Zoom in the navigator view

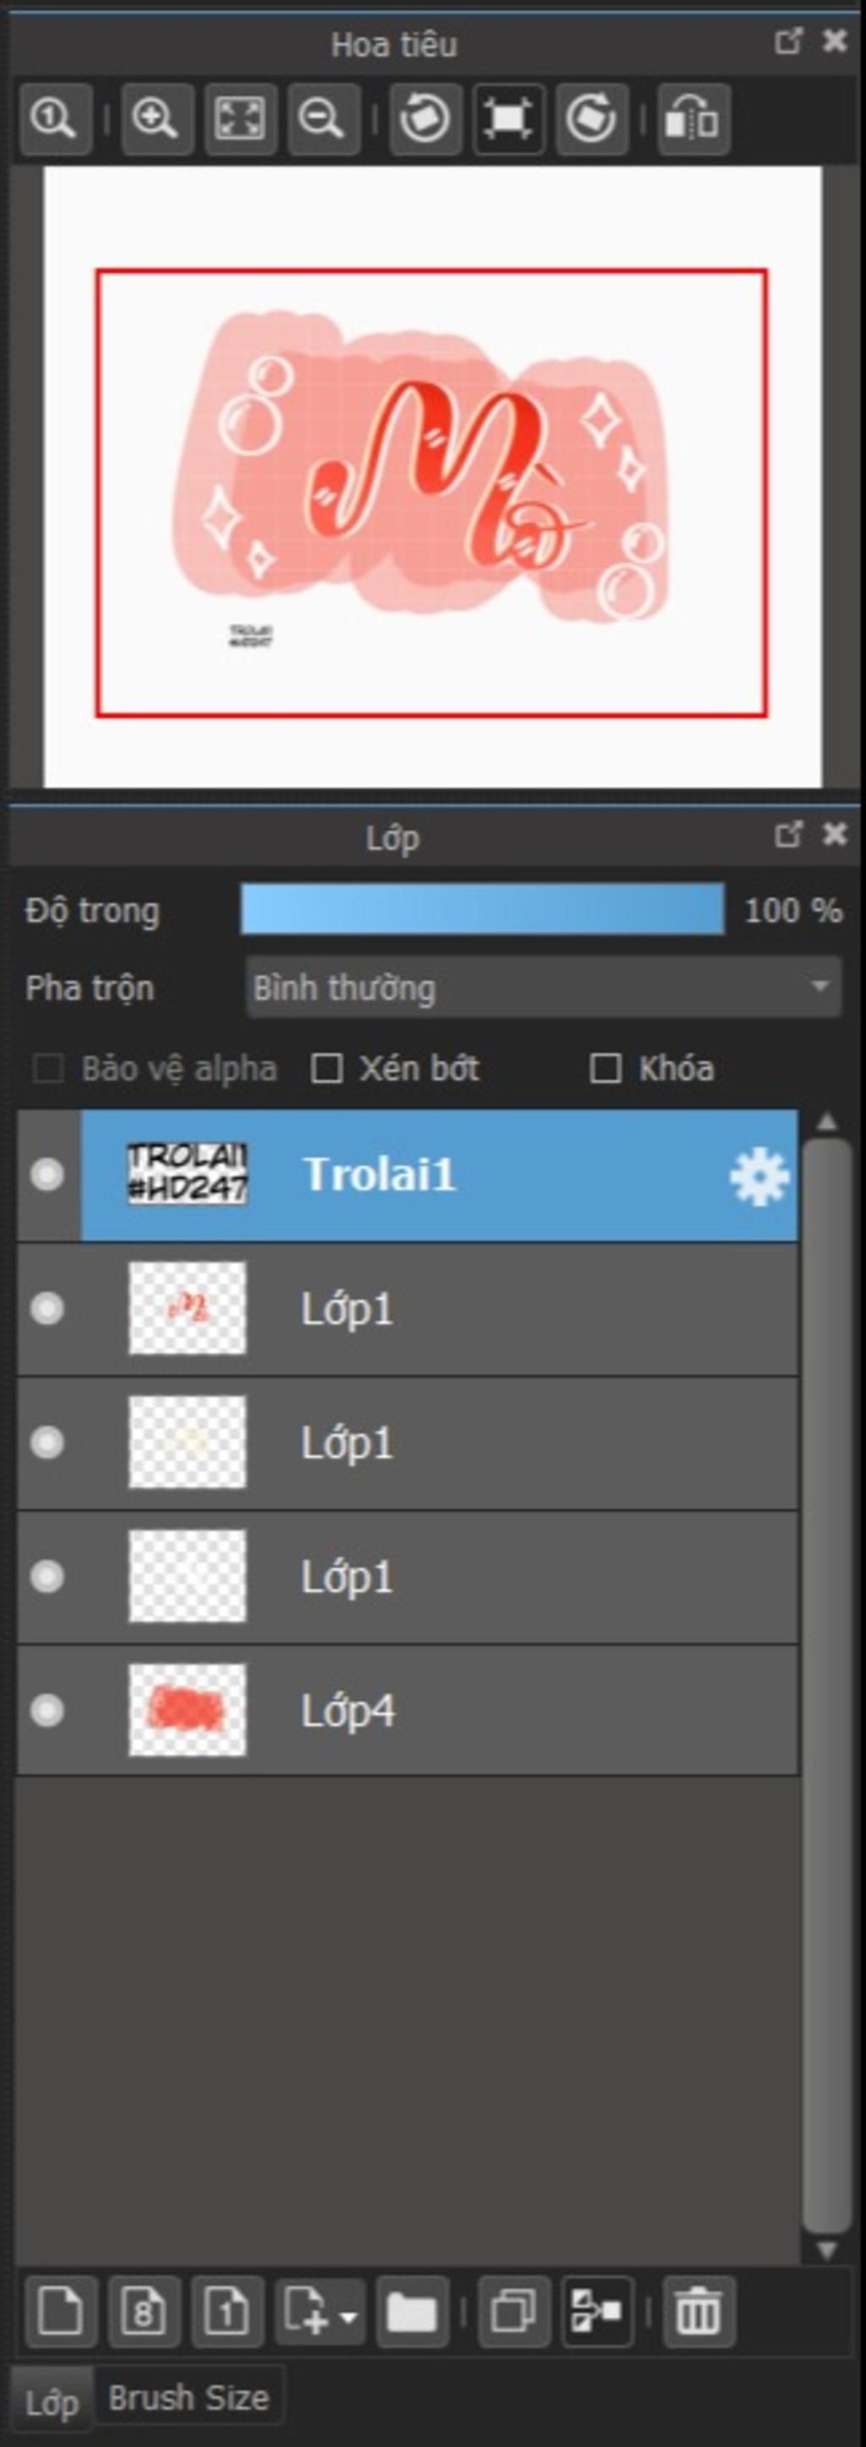156,120
